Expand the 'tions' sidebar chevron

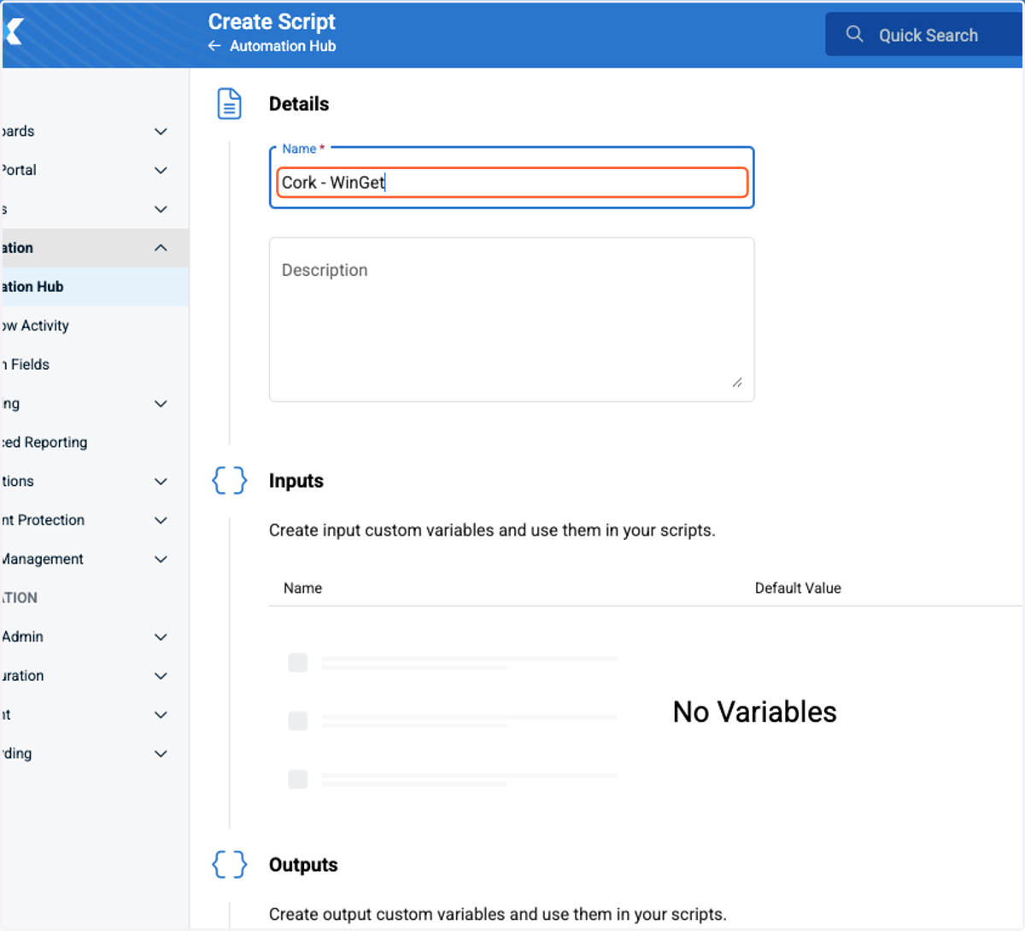[161, 481]
